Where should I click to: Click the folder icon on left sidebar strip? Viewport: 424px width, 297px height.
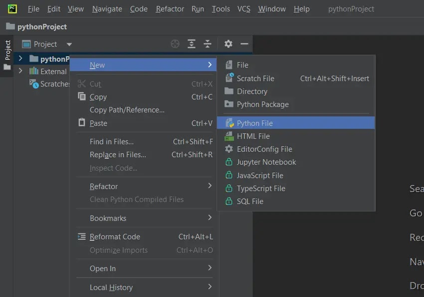pyautogui.click(x=7, y=67)
